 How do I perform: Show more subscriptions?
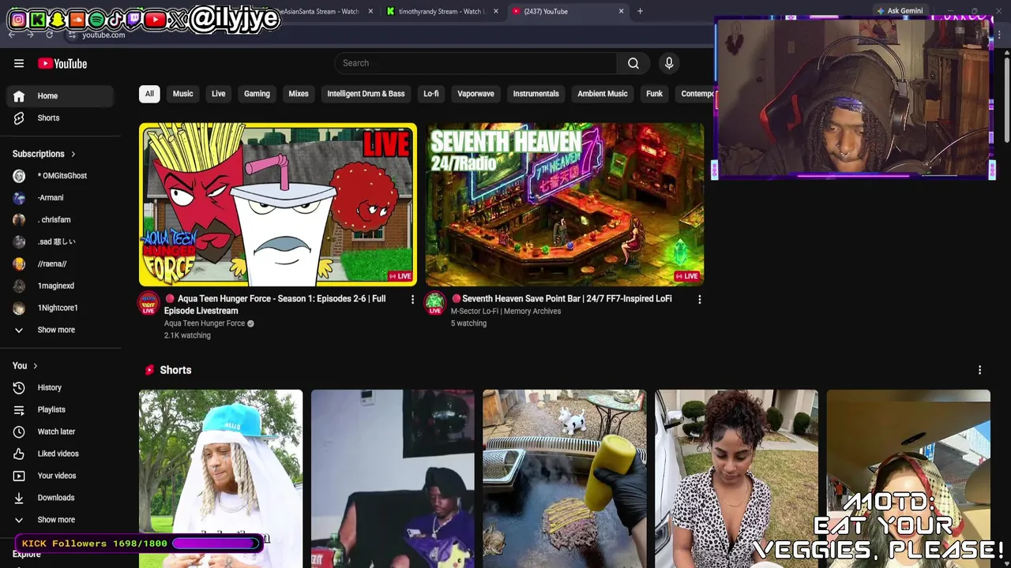[x=61, y=330]
